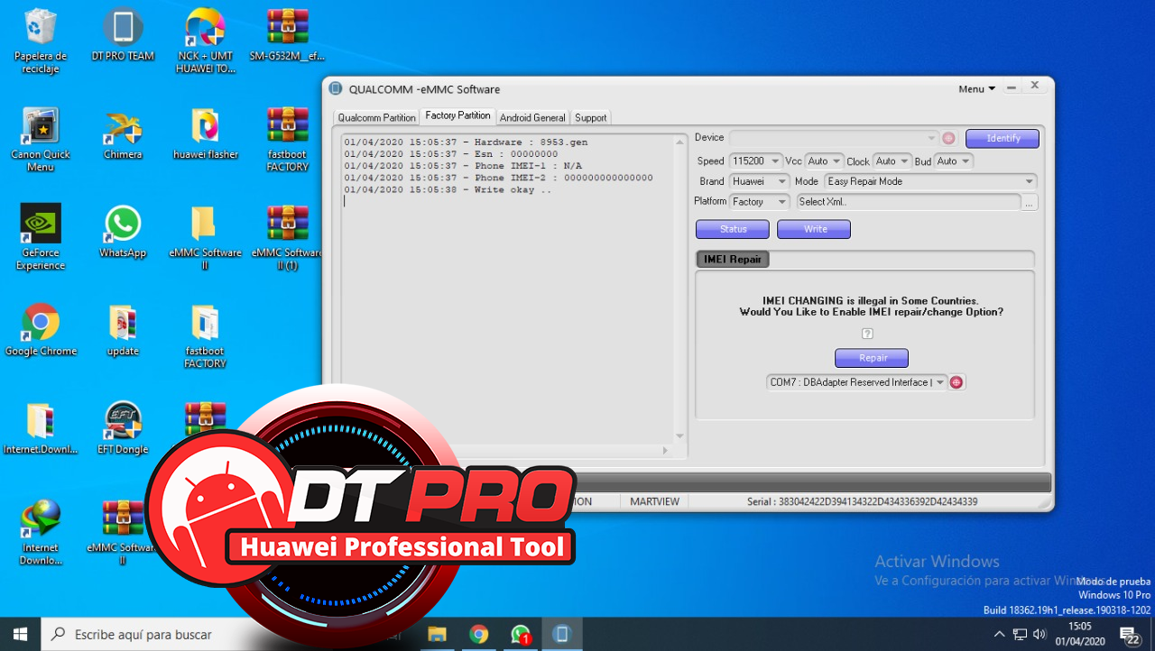
Task: Select the update folder on the desktop
Action: (x=123, y=330)
